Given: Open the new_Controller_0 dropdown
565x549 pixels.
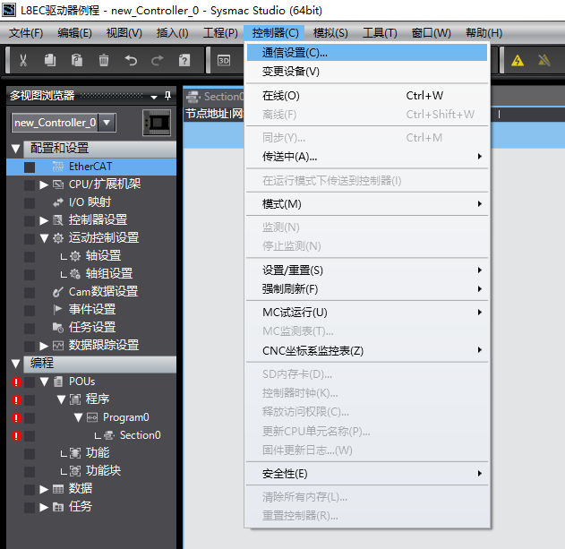Looking at the screenshot, I should coord(107,123).
